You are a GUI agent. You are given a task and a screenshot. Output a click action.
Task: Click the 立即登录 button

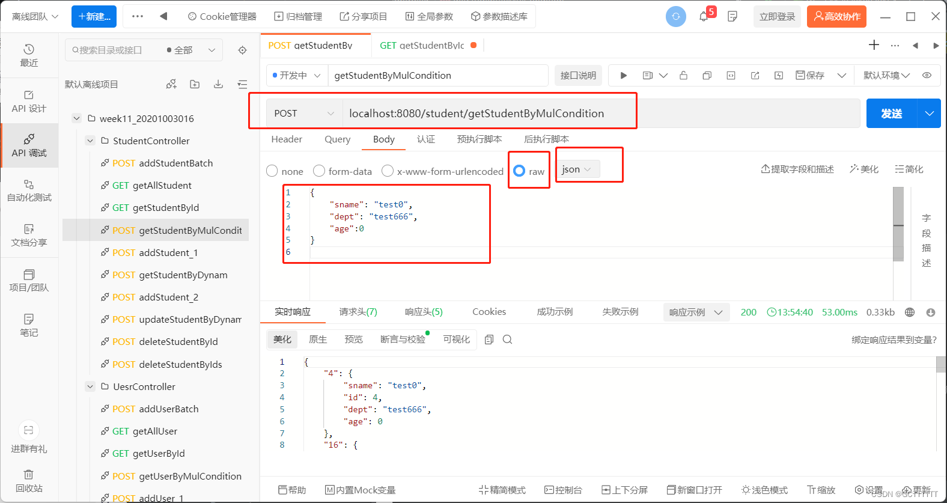tap(777, 16)
